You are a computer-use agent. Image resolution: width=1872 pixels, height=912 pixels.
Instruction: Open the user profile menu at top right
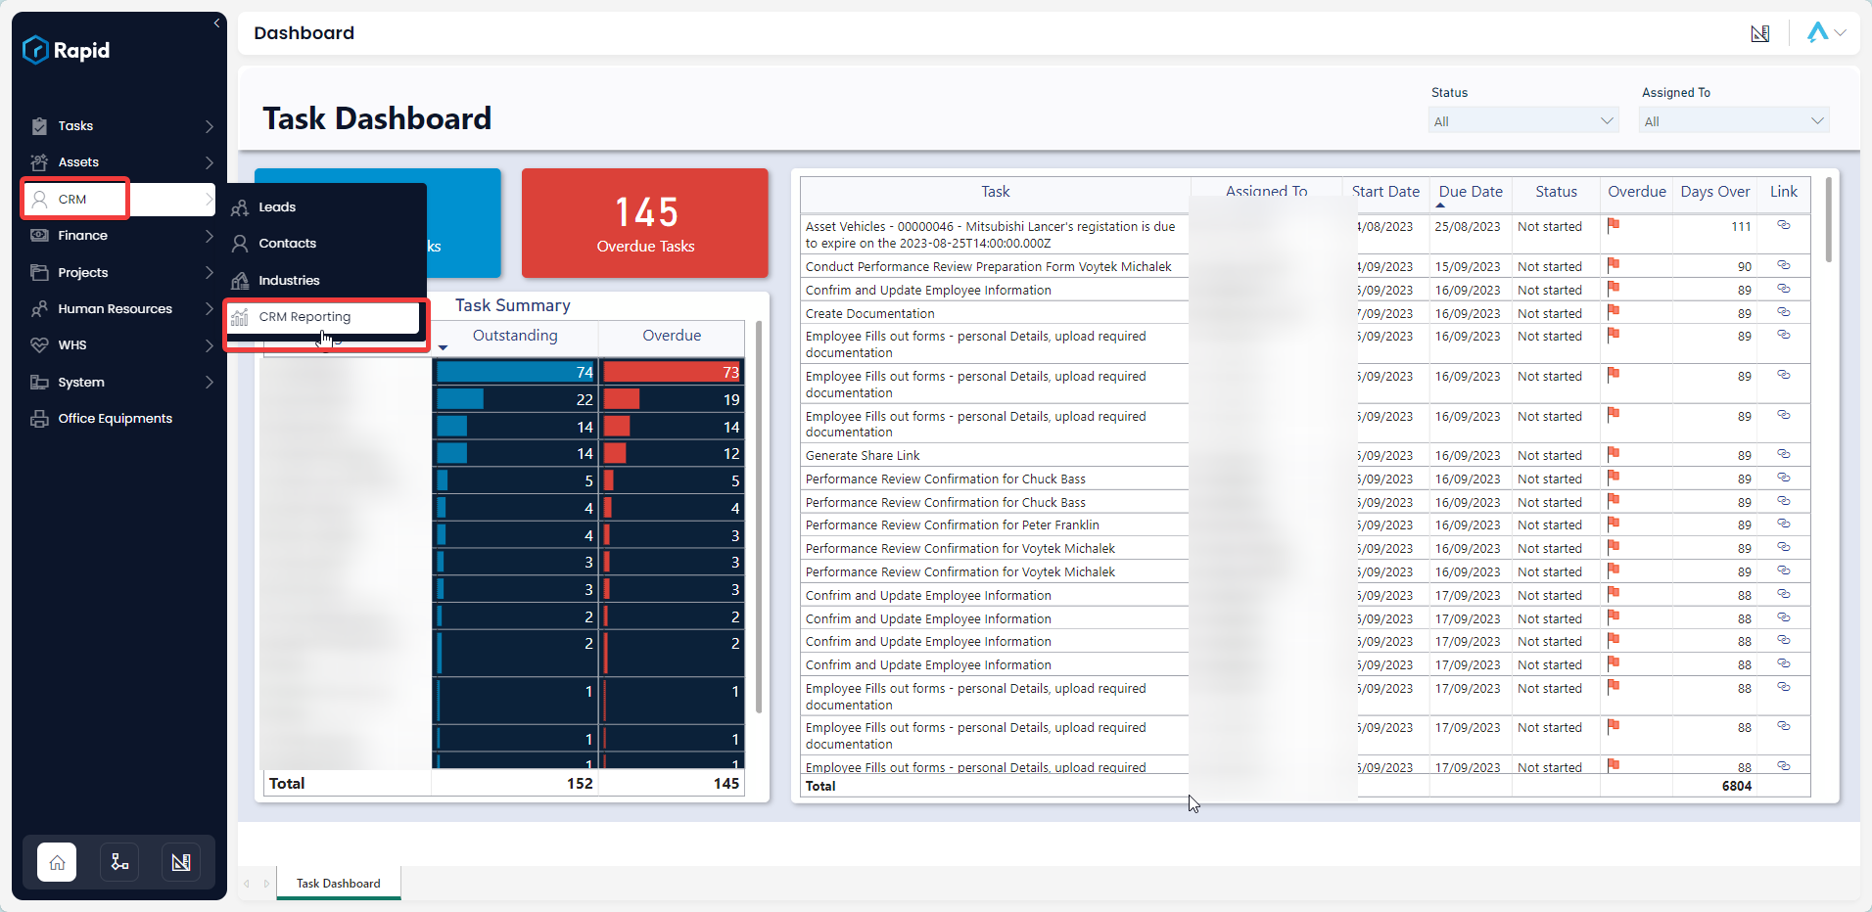tap(1827, 32)
